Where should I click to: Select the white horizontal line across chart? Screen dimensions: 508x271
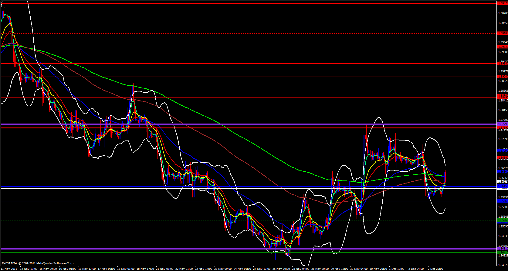243,188
